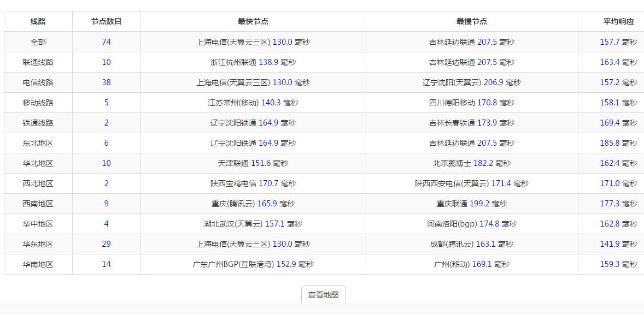Click slowest node 河南洛阳(bgp) 174.8 毫秒
The height and width of the screenshot is (315, 644).
tap(471, 224)
